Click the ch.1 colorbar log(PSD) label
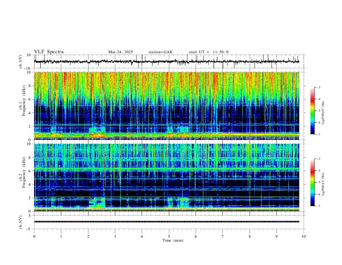The height and width of the screenshot is (265, 342). (x=323, y=113)
